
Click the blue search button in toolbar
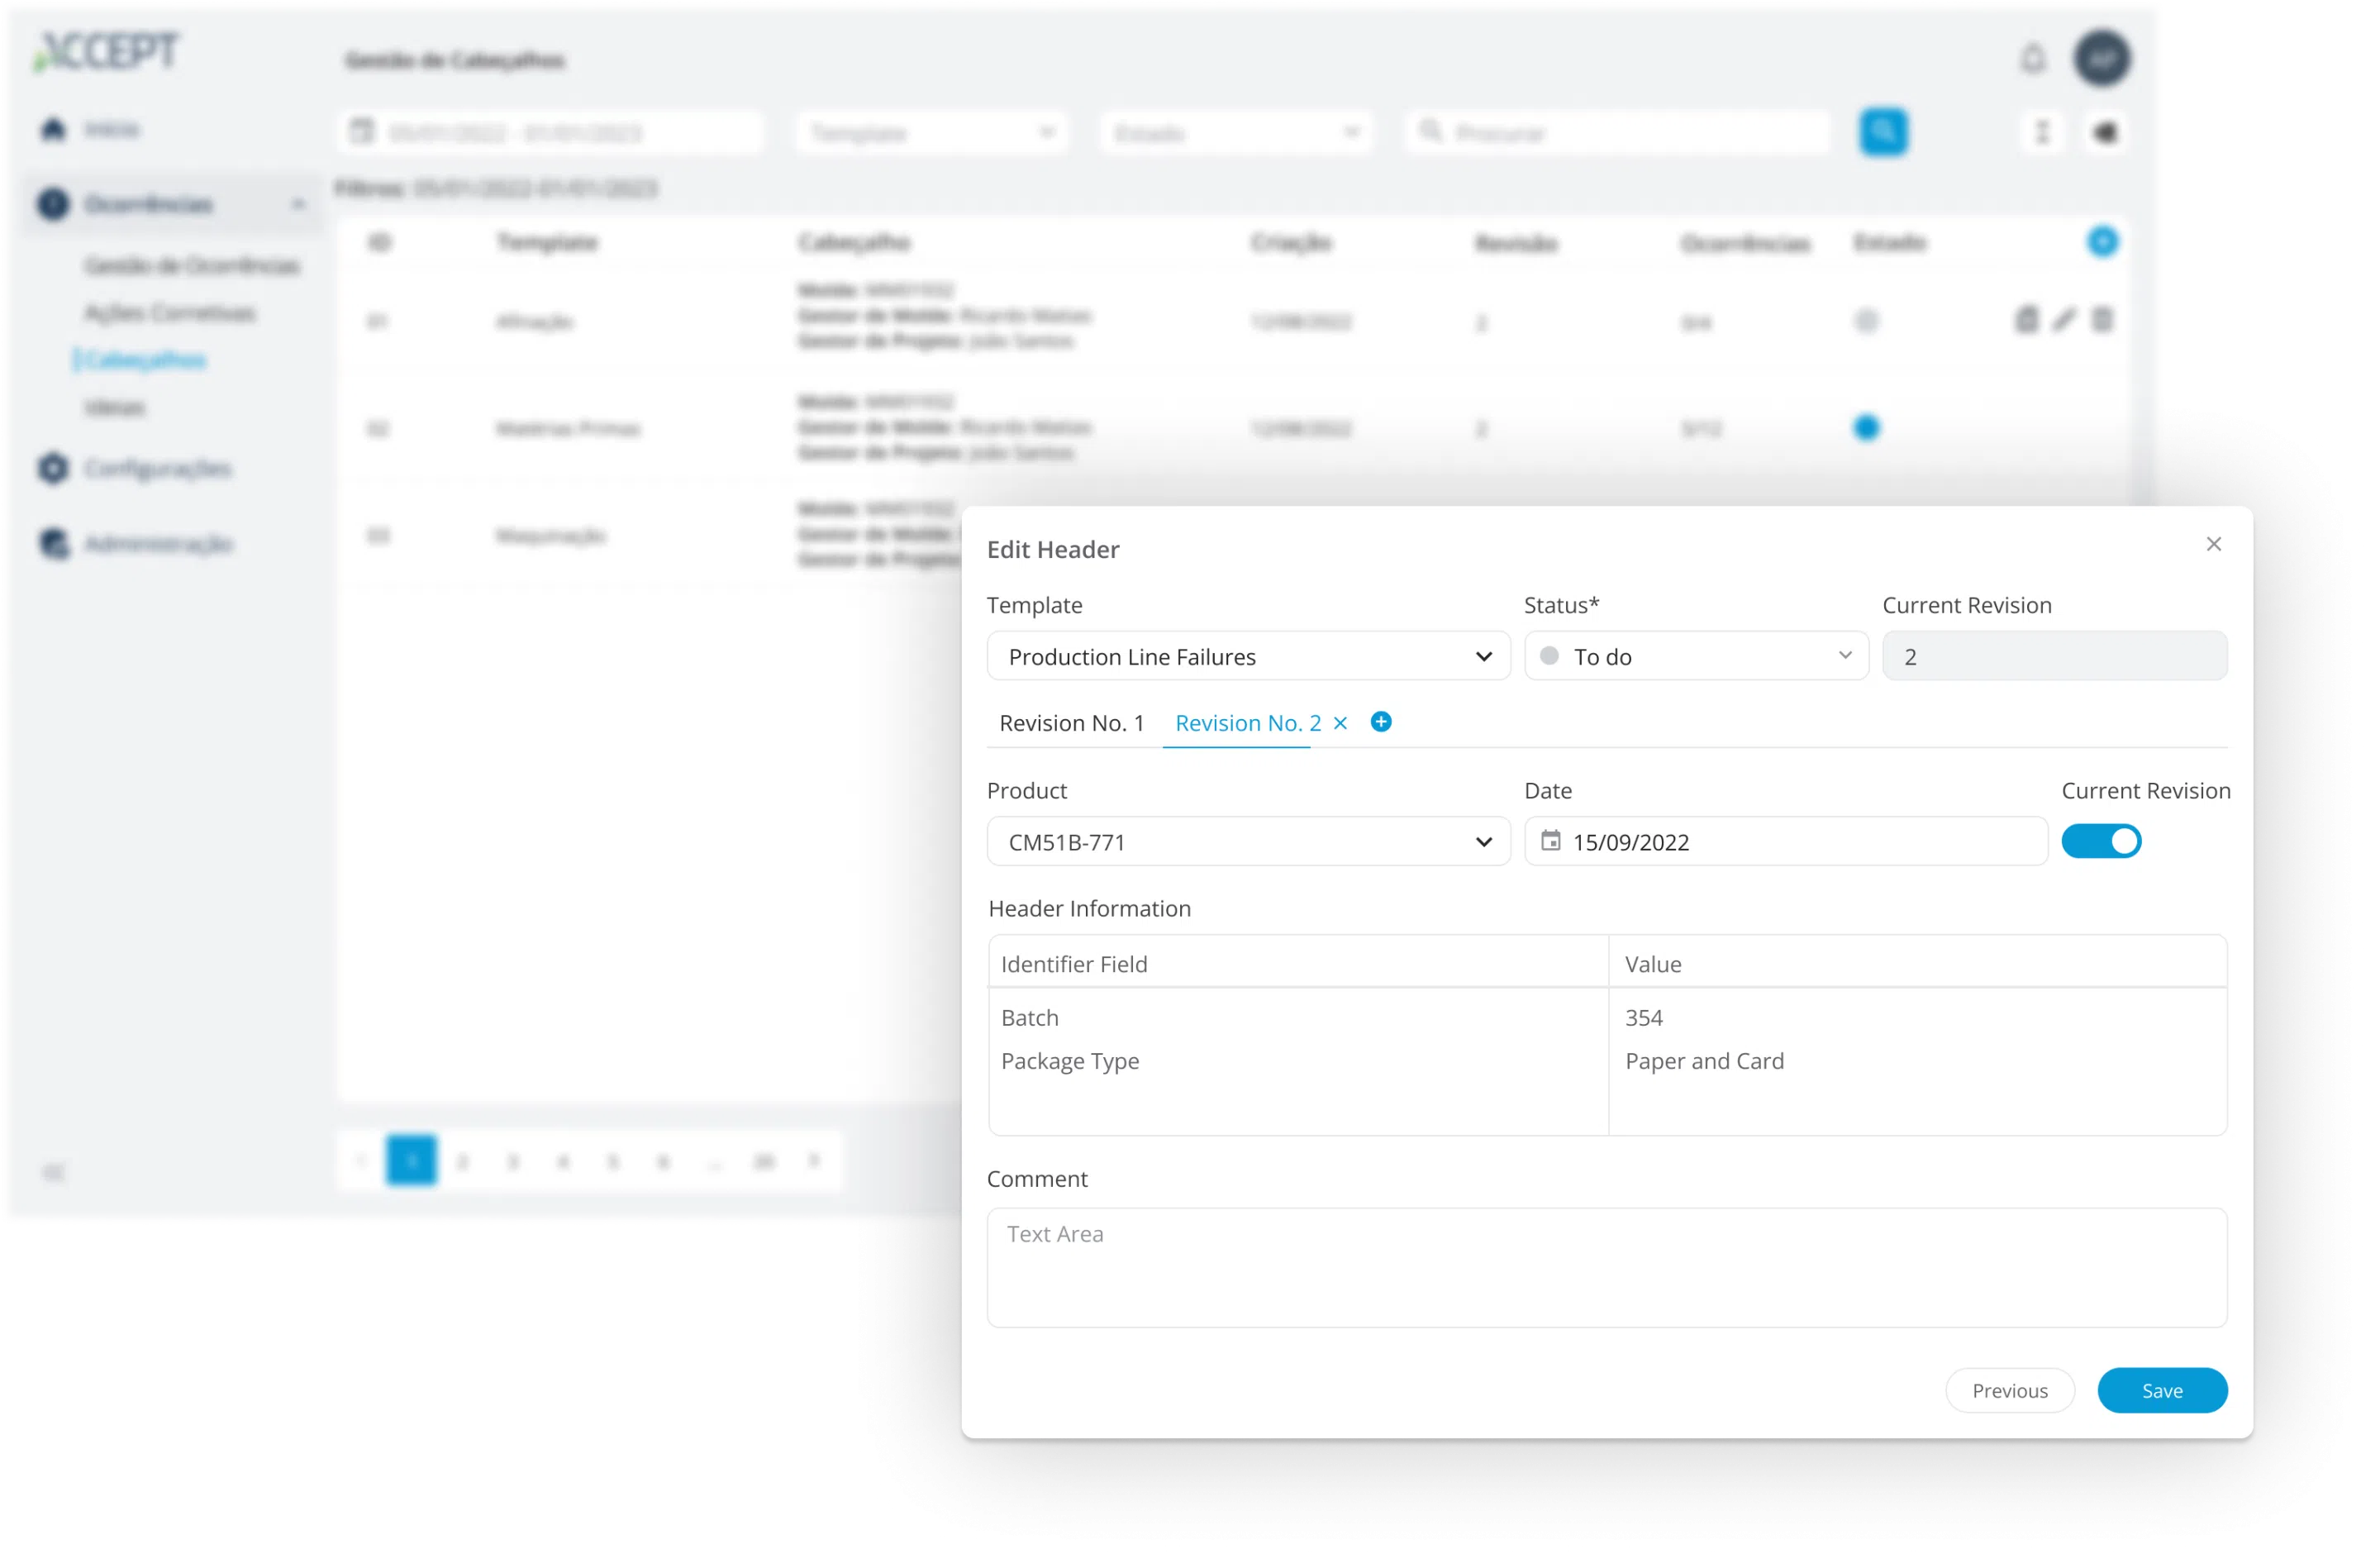[1883, 132]
